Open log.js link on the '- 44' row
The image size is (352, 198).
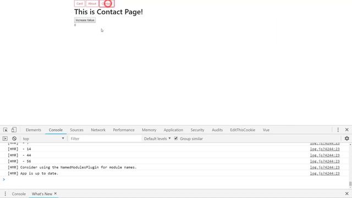coord(324,155)
